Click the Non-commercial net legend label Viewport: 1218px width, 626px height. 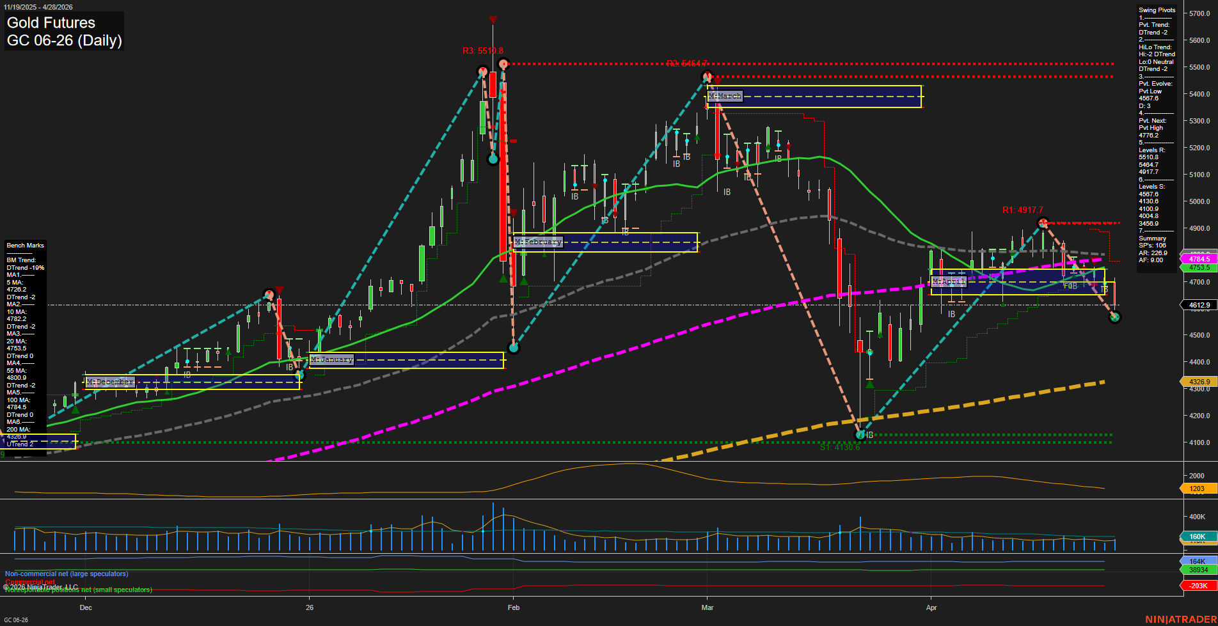pos(67,574)
